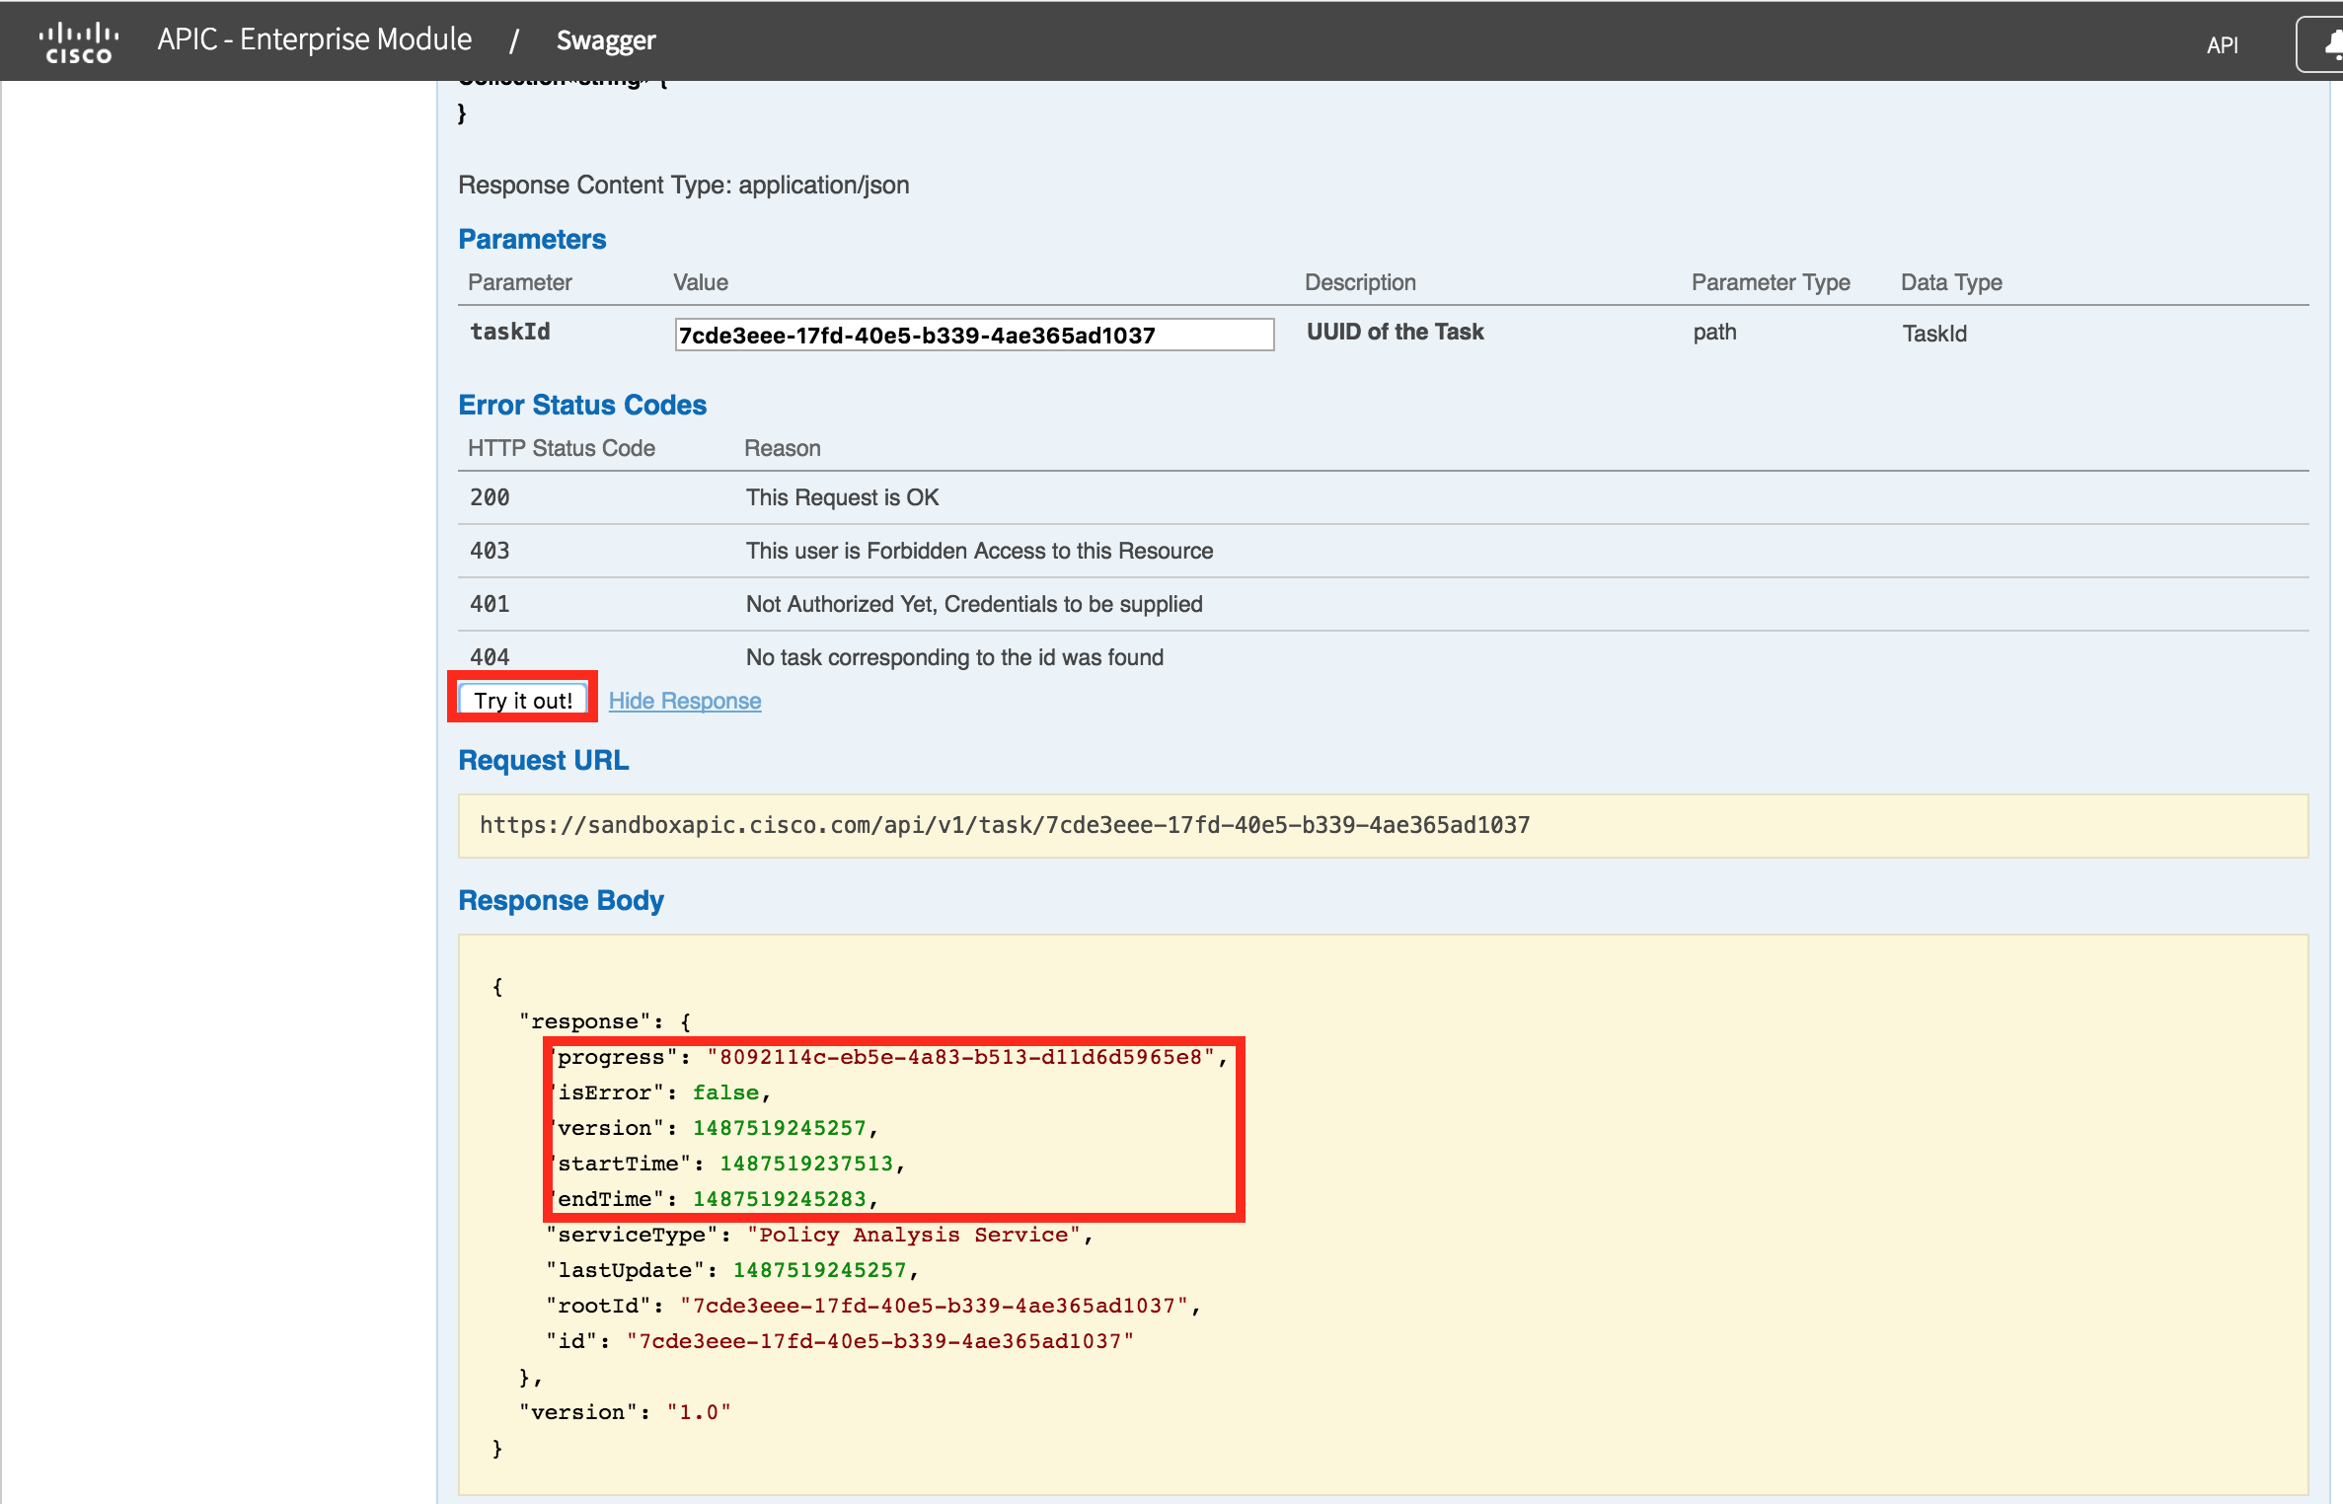The width and height of the screenshot is (2343, 1504).
Task: Click the Hide Response link
Action: tap(685, 701)
